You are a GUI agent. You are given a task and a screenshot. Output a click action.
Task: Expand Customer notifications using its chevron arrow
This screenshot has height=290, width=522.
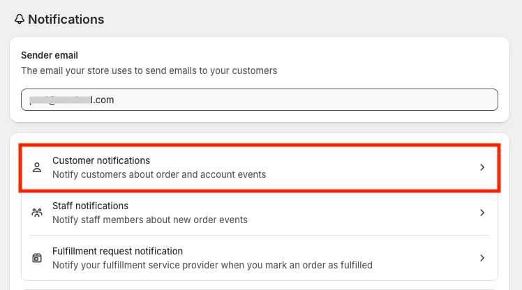(x=482, y=167)
